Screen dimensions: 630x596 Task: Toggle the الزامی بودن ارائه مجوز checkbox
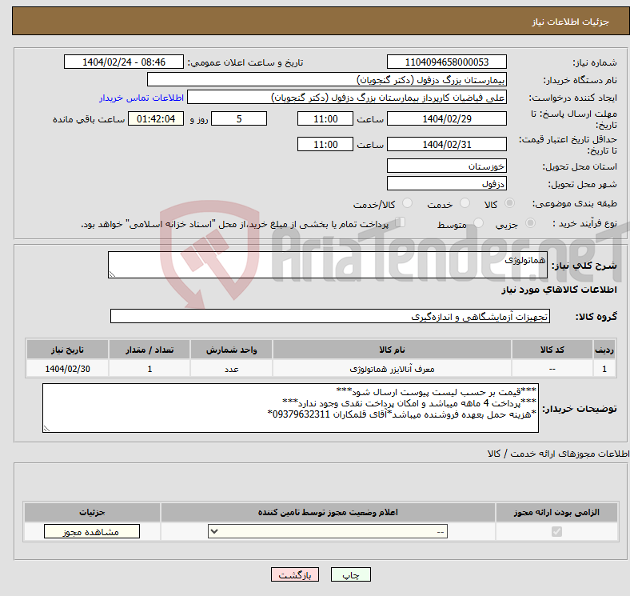(557, 532)
